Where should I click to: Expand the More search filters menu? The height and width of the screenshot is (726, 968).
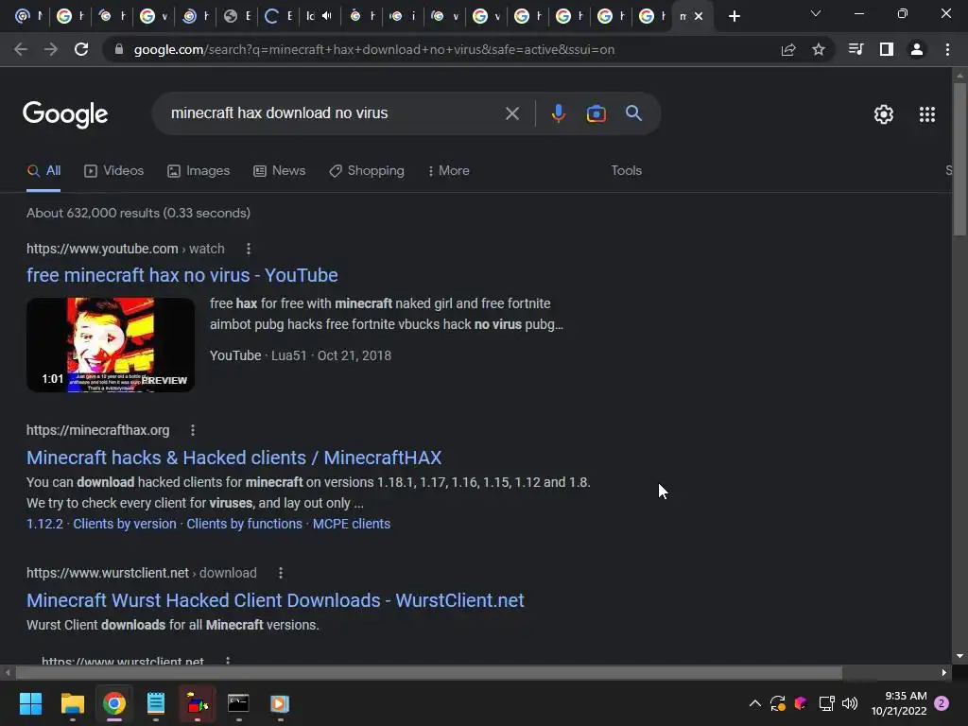point(449,171)
